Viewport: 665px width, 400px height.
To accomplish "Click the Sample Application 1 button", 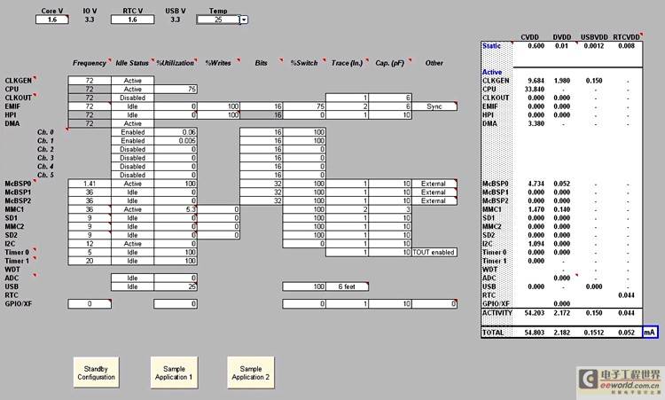I will click(x=174, y=373).
